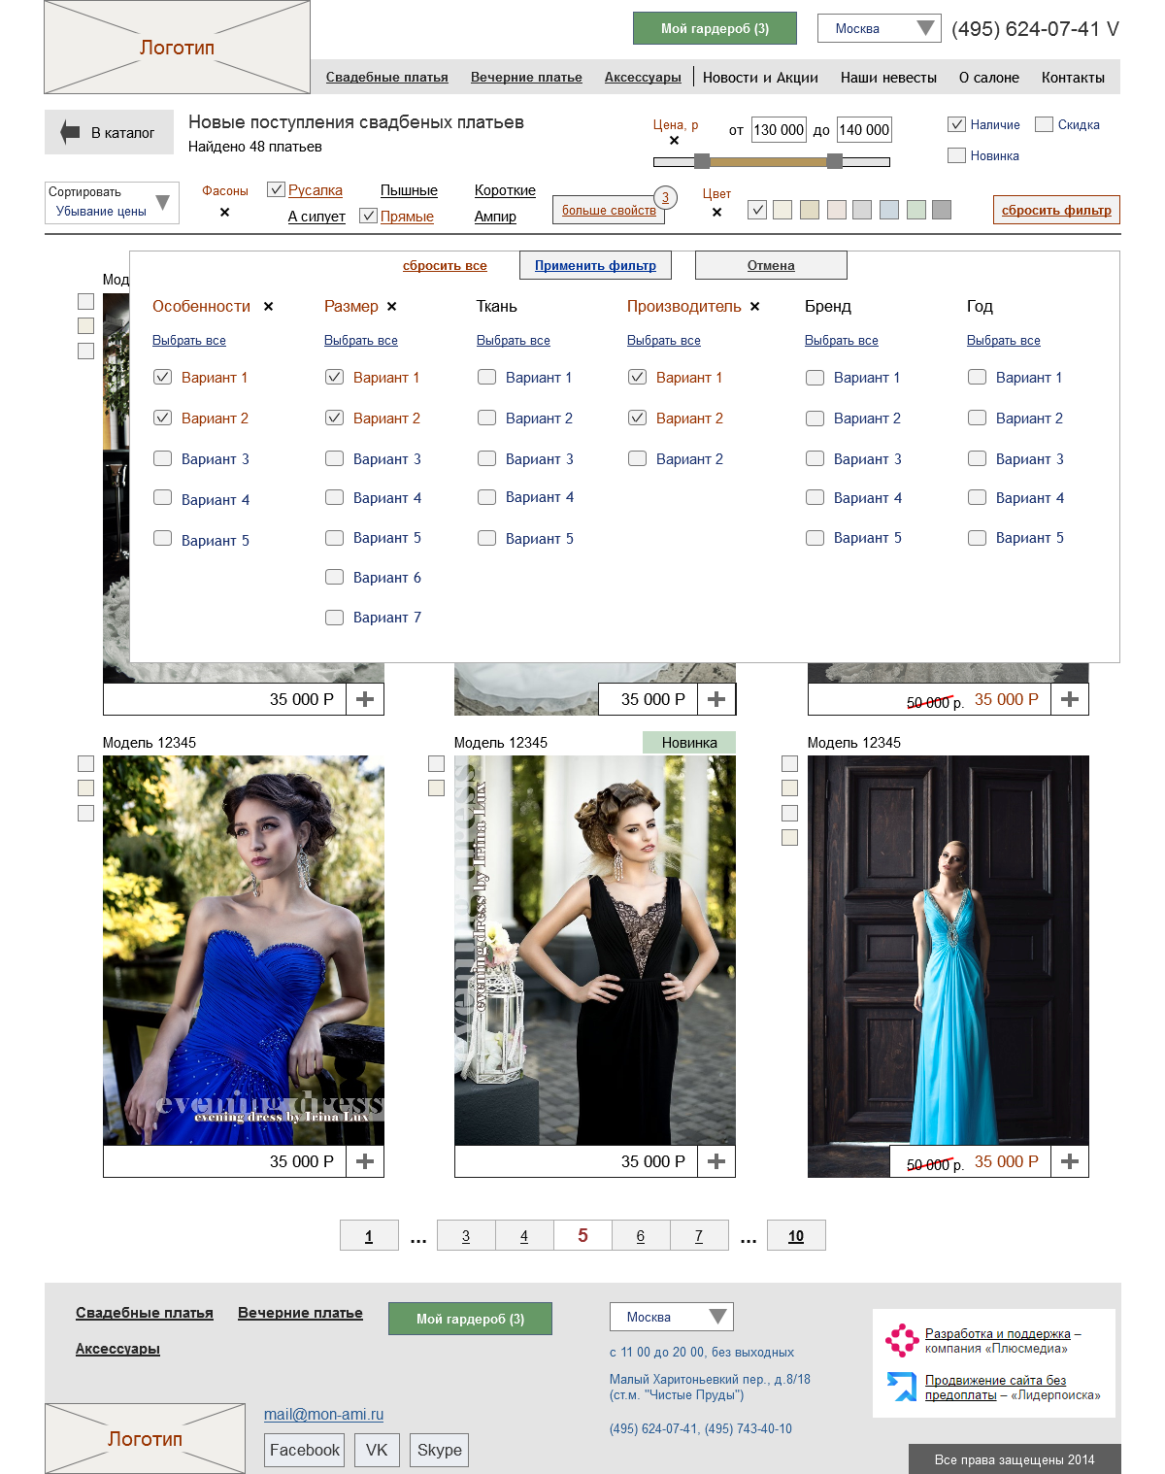This screenshot has height=1474, width=1165.
Task: Open the black evening dress photo
Action: pyautogui.click(x=595, y=951)
